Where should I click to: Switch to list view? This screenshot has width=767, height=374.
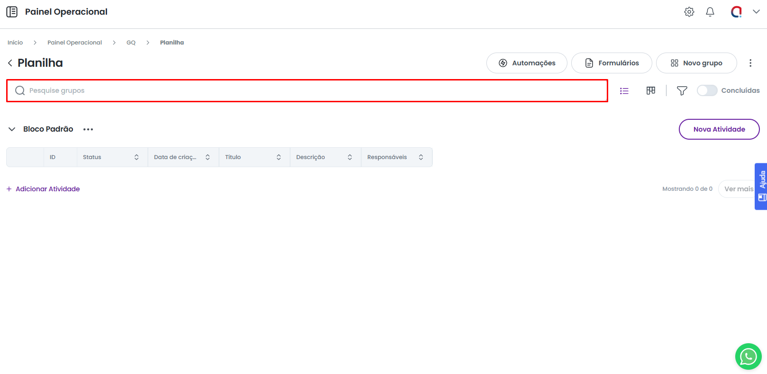pos(624,91)
